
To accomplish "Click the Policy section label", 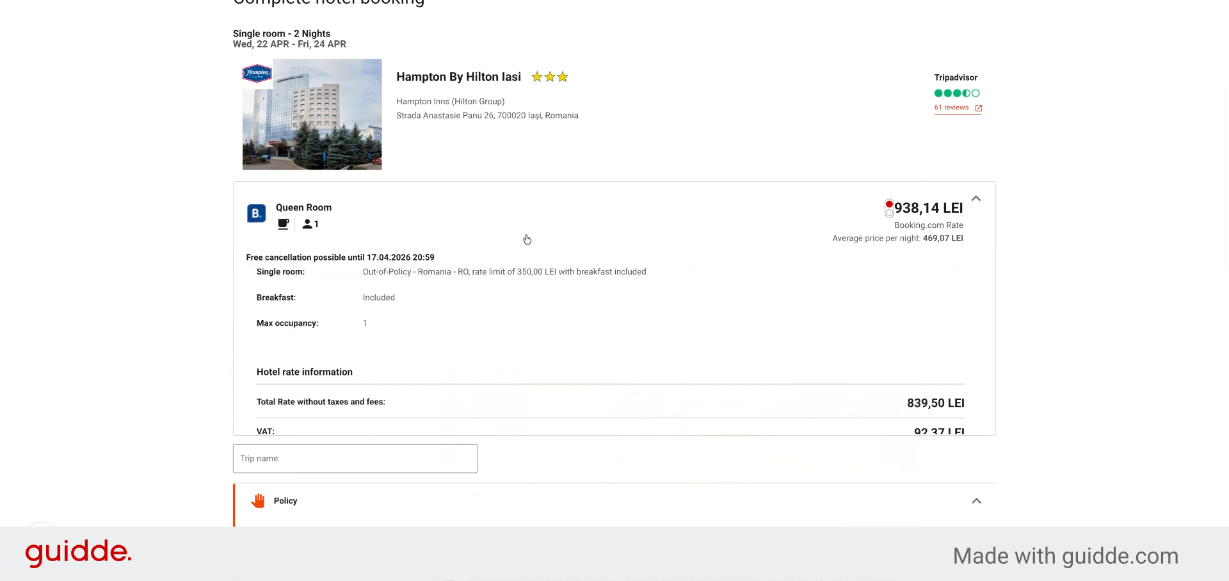I will tap(285, 501).
